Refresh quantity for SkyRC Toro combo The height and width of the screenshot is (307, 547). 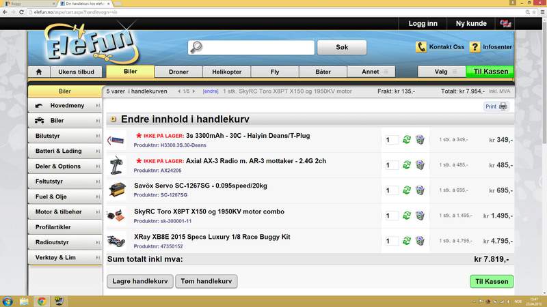click(x=407, y=216)
